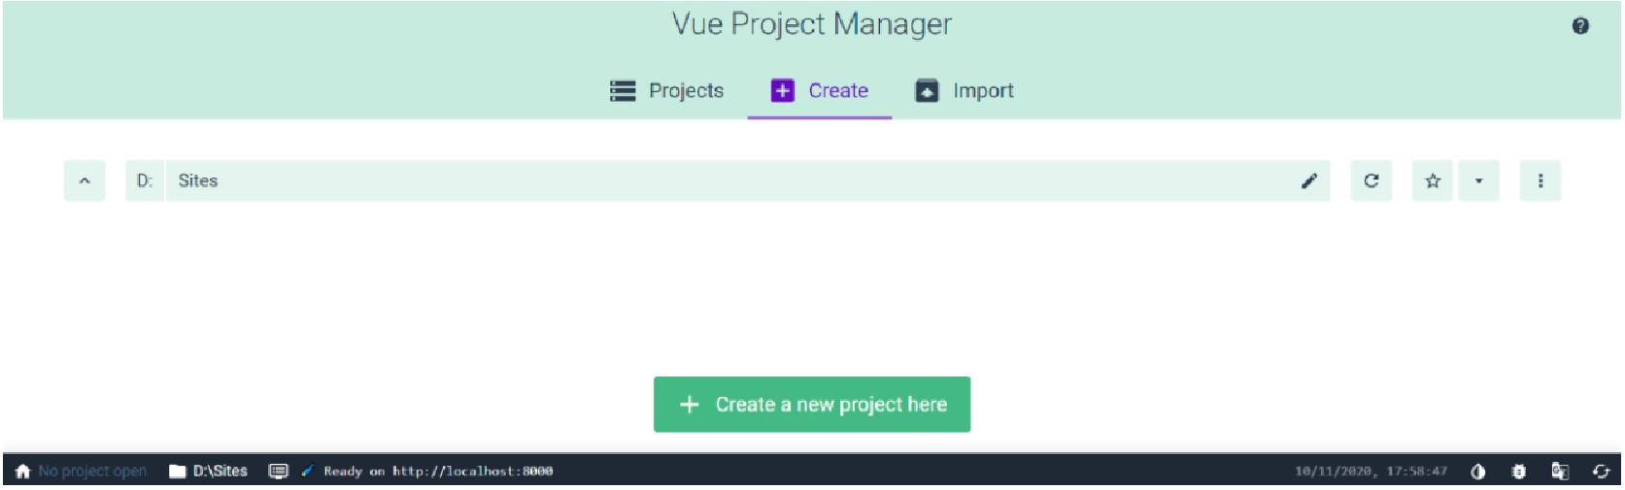Click the bug report icon
Screen dimensions: 1625x490
pyautogui.click(x=1519, y=472)
